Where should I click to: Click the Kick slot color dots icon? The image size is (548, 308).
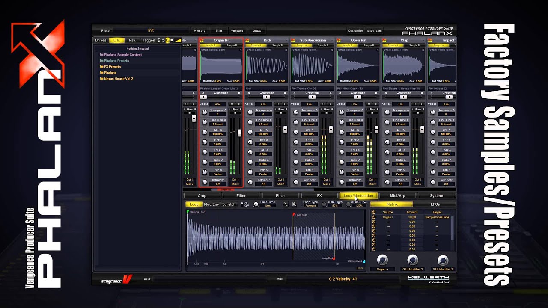pos(247,41)
